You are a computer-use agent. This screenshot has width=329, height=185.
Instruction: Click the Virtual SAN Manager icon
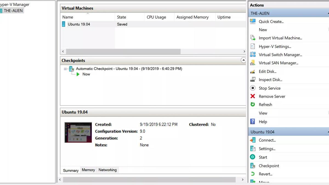click(x=253, y=63)
